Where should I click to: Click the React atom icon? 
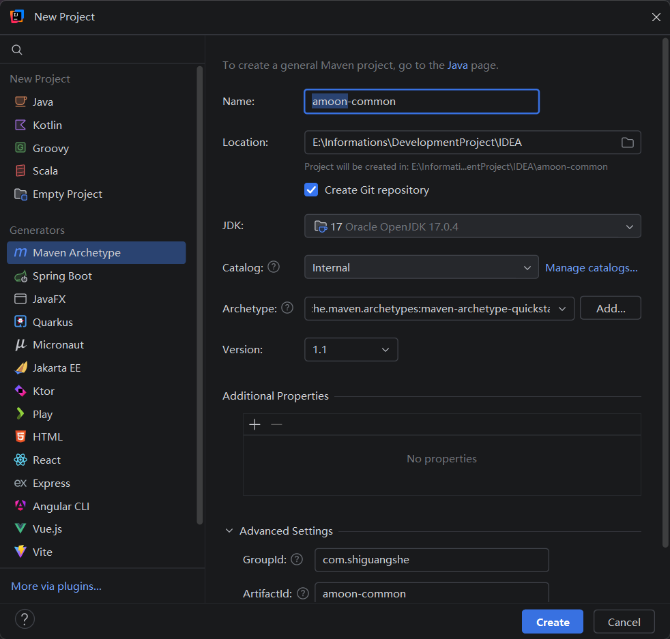point(20,460)
